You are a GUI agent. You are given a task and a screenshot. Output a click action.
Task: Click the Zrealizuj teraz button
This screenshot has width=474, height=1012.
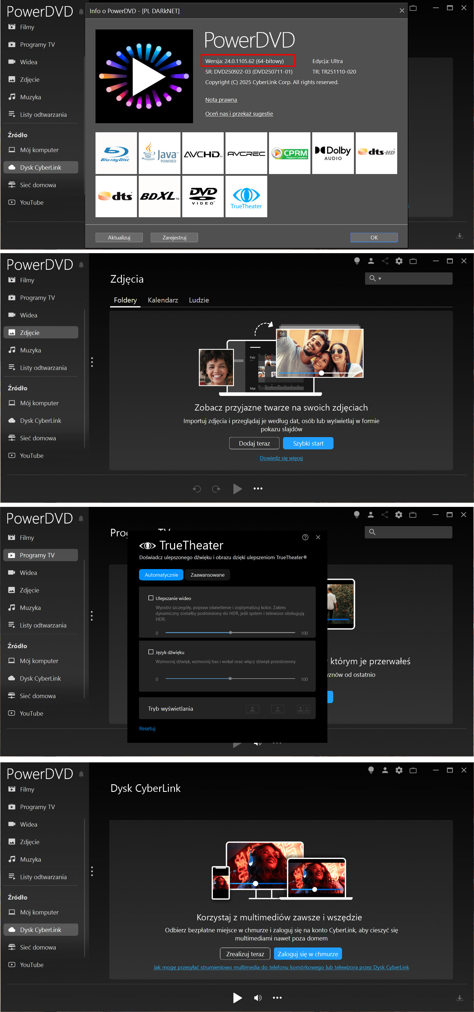(245, 954)
